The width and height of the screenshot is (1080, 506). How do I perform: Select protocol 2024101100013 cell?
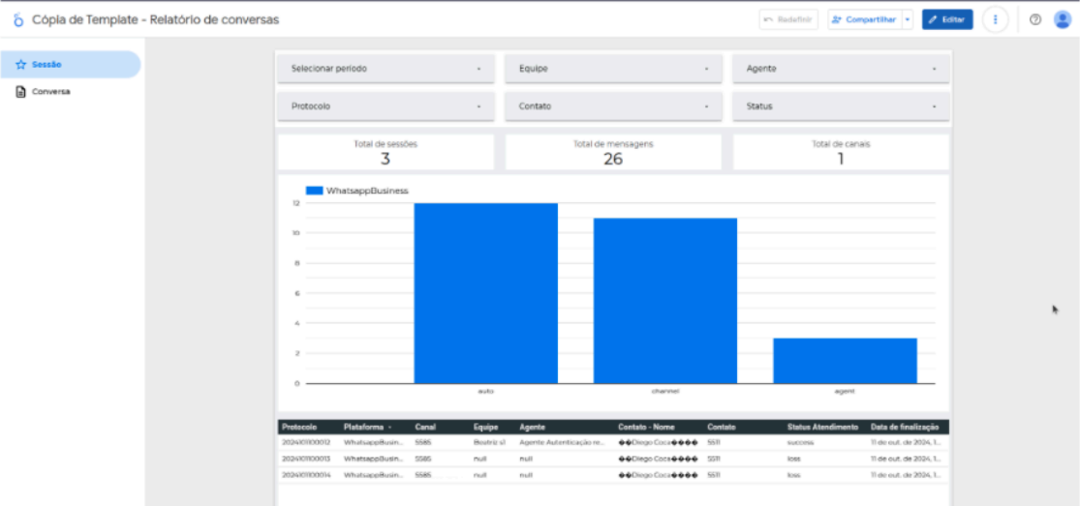coord(306,458)
